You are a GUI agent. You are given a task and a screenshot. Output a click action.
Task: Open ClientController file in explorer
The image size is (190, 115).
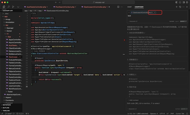click(11, 48)
